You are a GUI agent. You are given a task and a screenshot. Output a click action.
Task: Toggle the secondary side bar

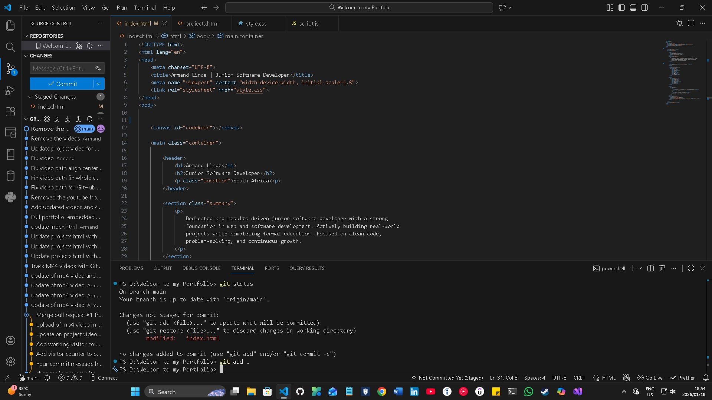[645, 7]
